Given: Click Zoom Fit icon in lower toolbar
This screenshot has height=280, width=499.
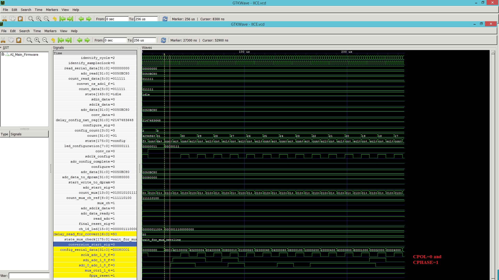Looking at the screenshot, I should pyautogui.click(x=29, y=40).
